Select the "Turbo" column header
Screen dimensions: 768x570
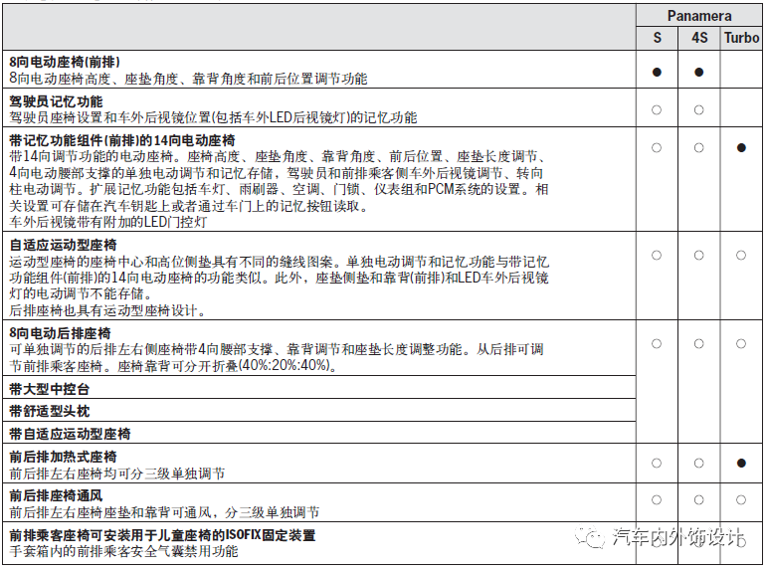pos(741,38)
